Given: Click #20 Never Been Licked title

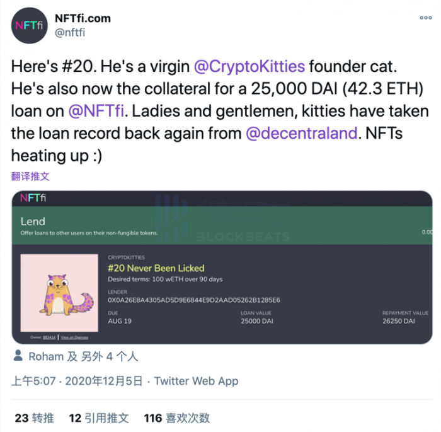Looking at the screenshot, I should click(x=156, y=268).
